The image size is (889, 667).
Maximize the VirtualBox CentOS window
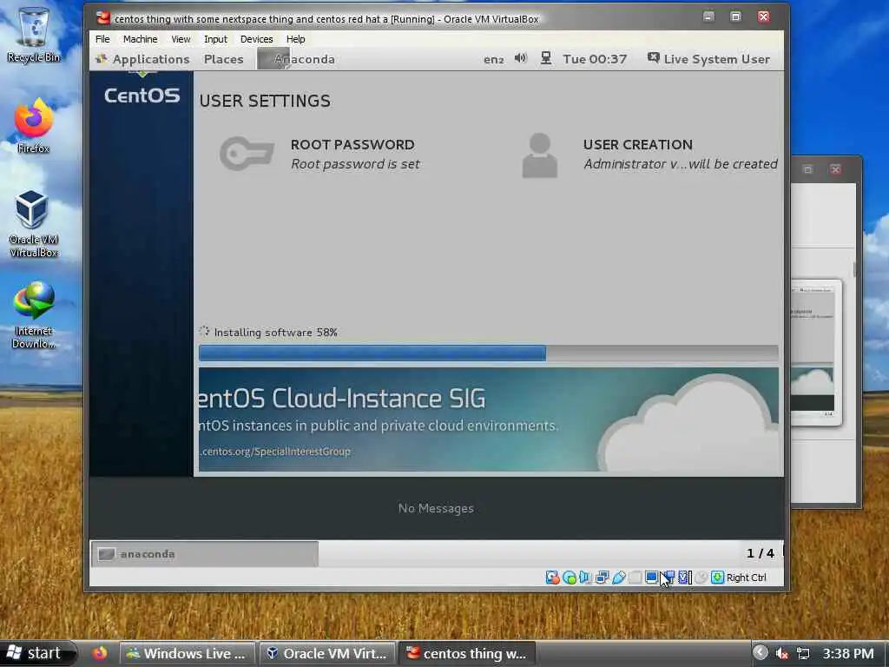click(736, 17)
